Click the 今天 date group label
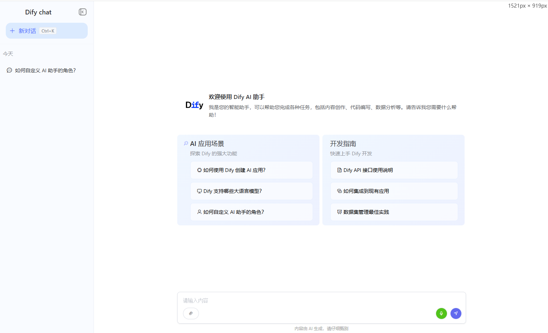This screenshot has height=333, width=548. click(8, 54)
